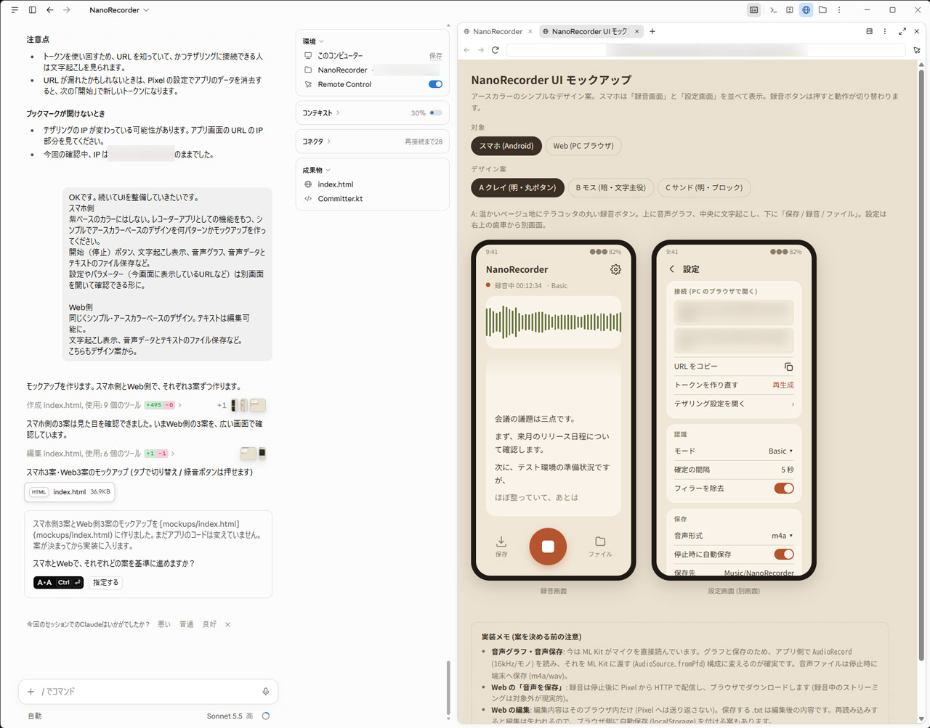930x728 pixels.
Task: Toggle the left sidebar panel icon
Action: [33, 10]
